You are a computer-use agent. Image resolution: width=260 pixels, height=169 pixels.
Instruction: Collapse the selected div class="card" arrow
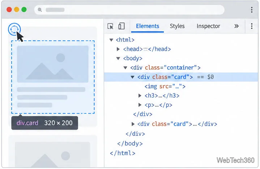(132, 77)
